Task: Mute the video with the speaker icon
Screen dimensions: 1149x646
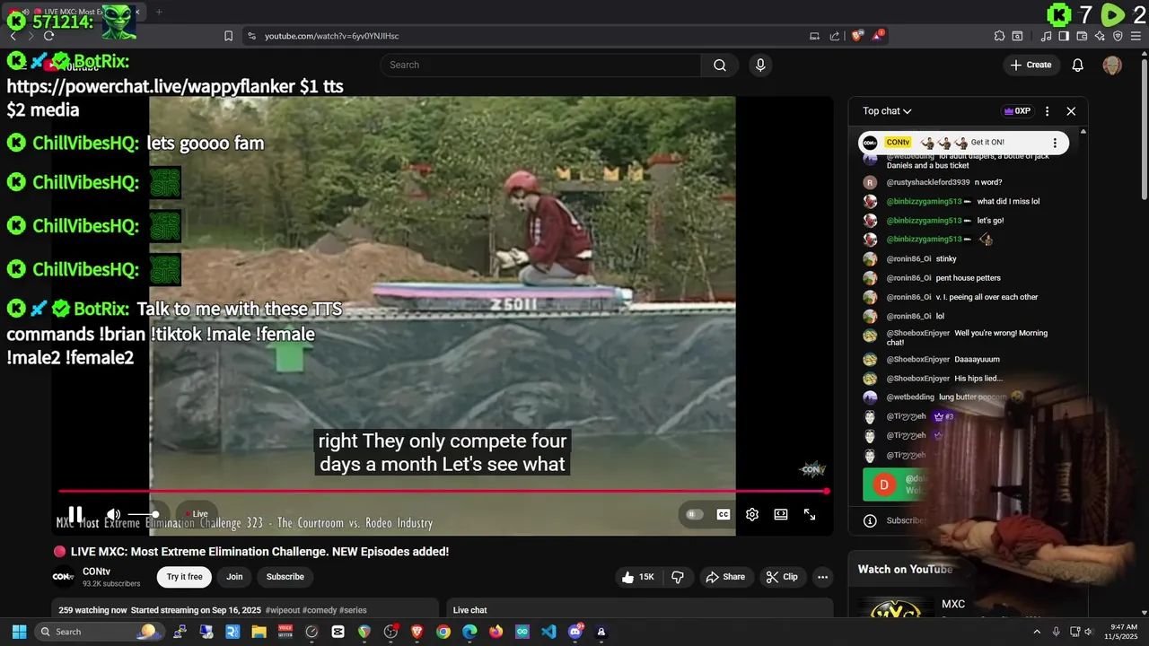Action: pos(113,514)
